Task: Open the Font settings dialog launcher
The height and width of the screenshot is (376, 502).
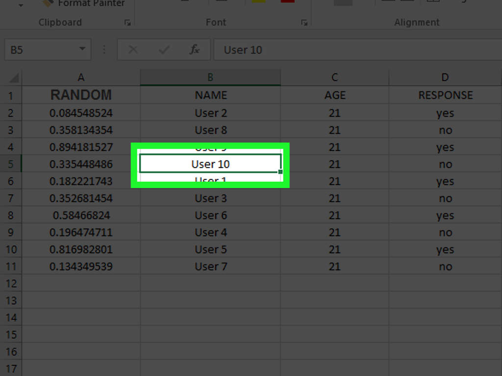Action: [x=305, y=22]
